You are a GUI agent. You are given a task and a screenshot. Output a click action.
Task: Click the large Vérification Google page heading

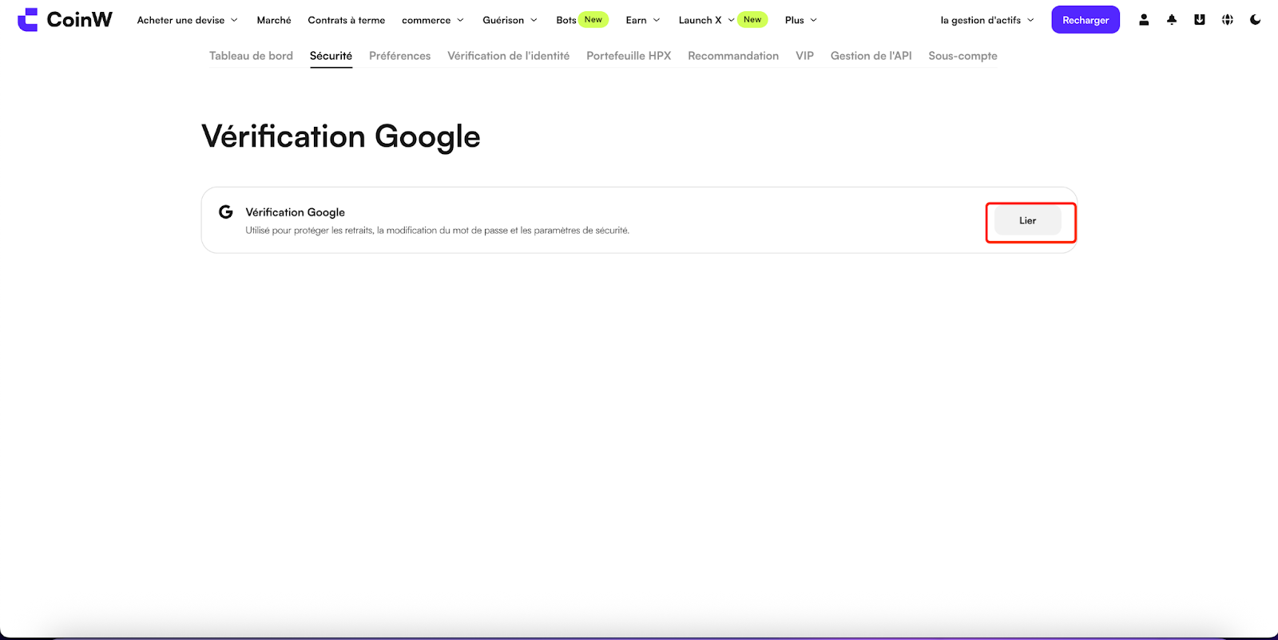click(x=341, y=137)
